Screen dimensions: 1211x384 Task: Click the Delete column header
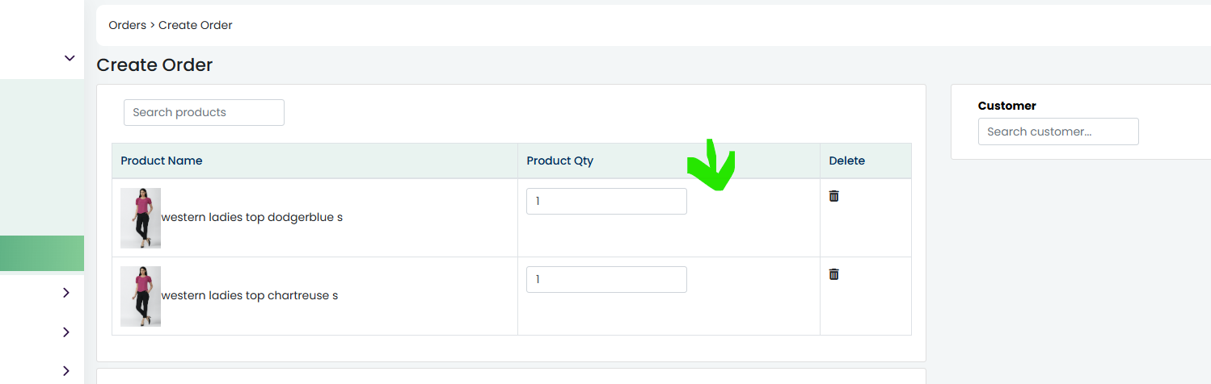847,161
